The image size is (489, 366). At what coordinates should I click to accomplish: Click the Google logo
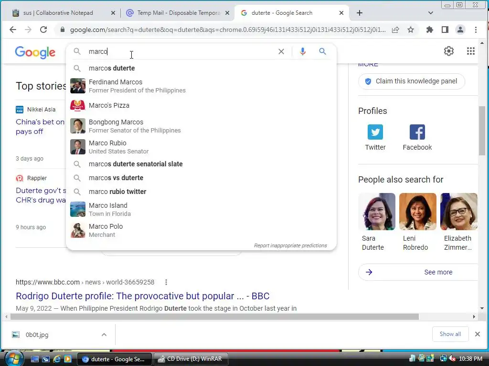[x=35, y=52]
